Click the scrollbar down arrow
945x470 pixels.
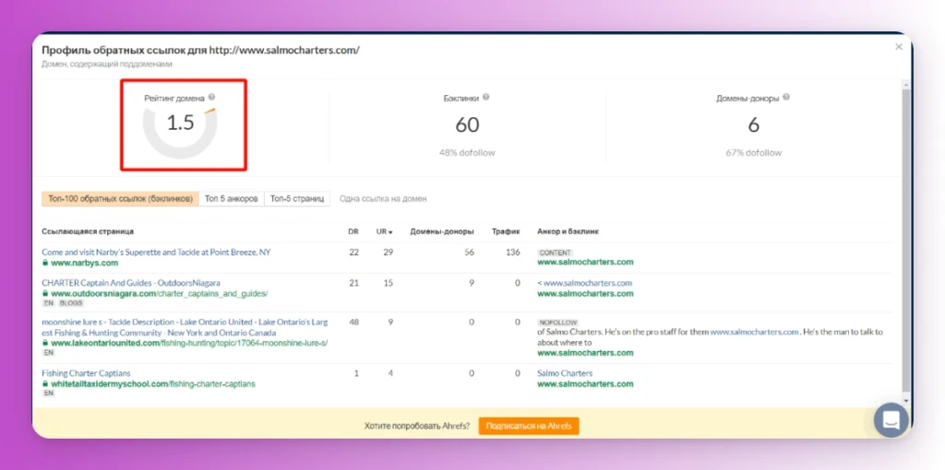906,401
